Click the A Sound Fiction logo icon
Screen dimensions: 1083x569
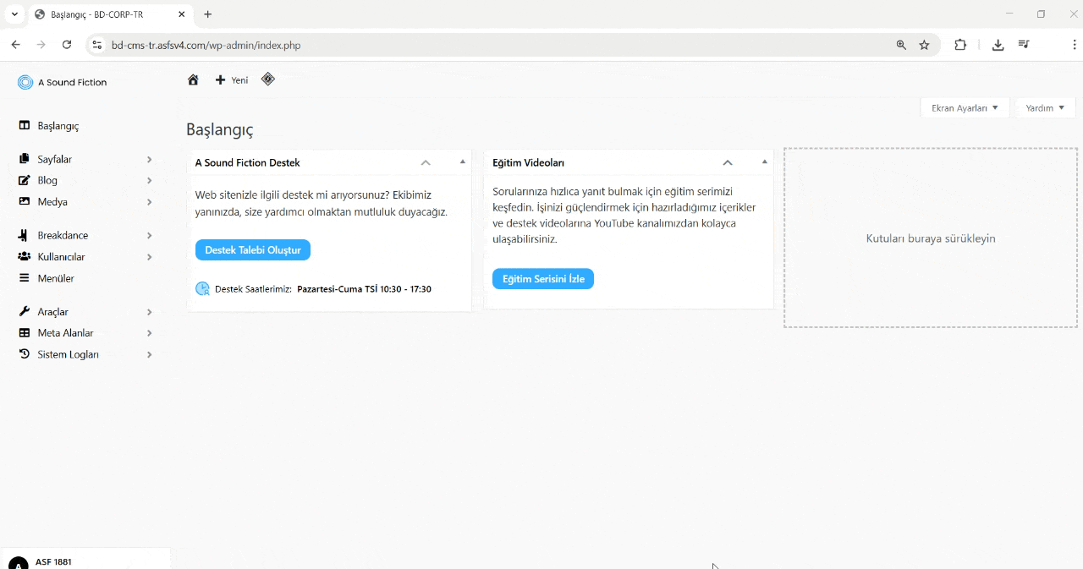[x=25, y=83]
